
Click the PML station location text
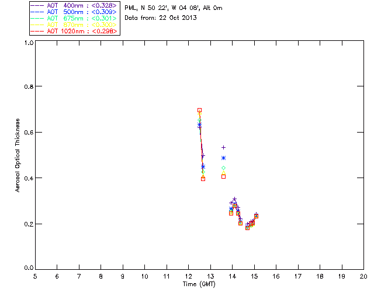[174, 8]
